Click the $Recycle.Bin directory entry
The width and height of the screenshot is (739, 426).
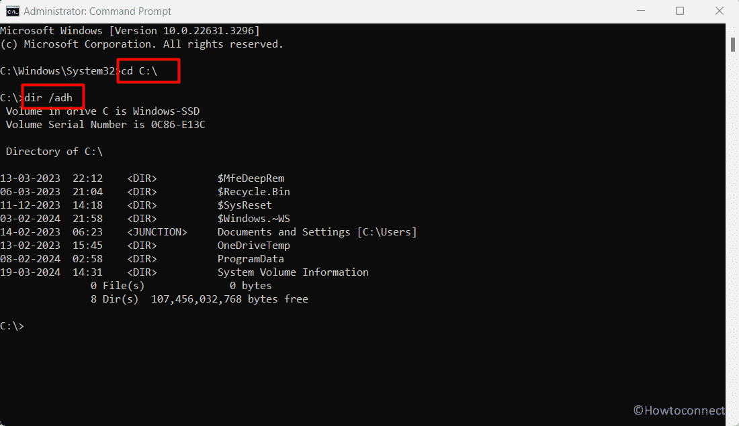(x=253, y=192)
